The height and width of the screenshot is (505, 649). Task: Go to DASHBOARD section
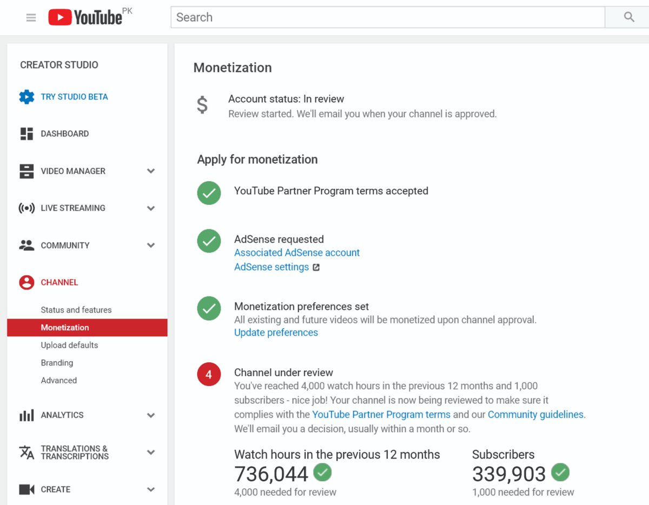click(64, 134)
